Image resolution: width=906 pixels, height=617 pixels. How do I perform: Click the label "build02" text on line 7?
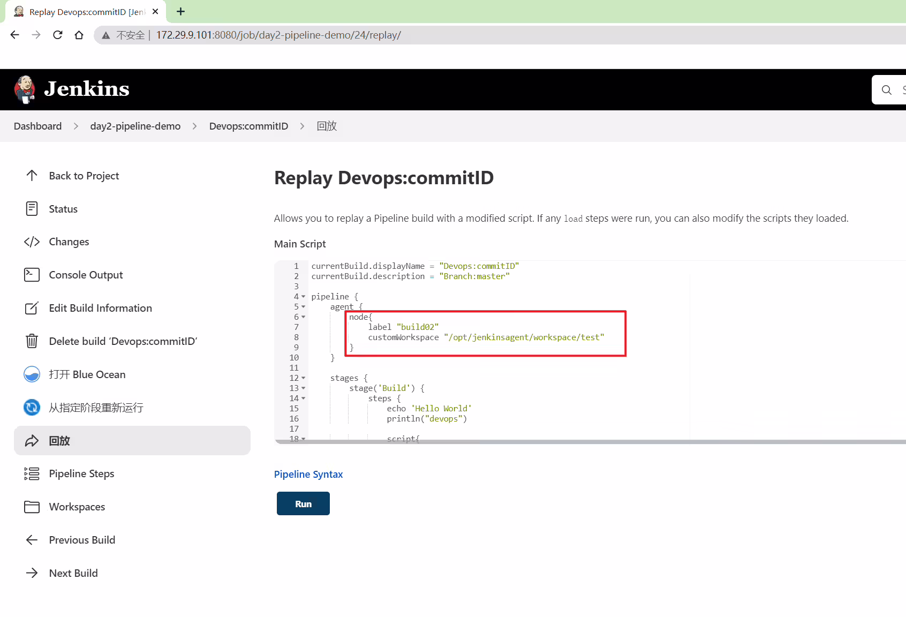(x=403, y=327)
